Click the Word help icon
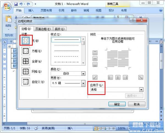Image resolution: width=165 pixels, height=133 pixels. click(161, 10)
